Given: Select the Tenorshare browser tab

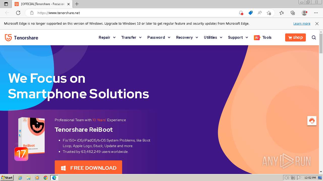Looking at the screenshot, I should pyautogui.click(x=42, y=4).
